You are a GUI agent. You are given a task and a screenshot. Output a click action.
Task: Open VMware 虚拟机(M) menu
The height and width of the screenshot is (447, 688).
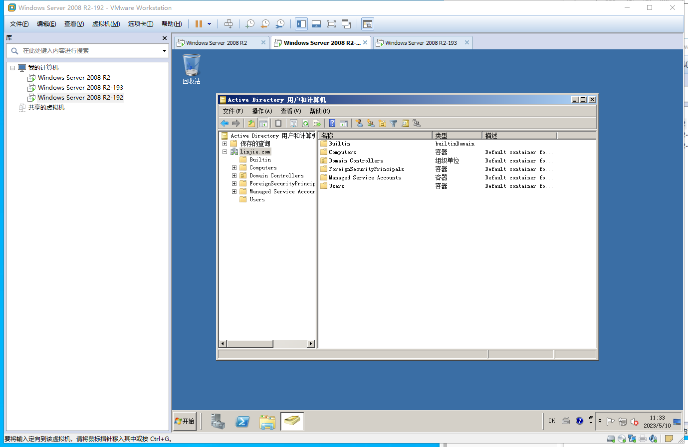tap(106, 24)
